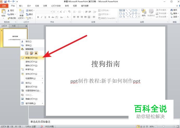
Task: Click the Reset (重设) slide button
Action: click(x=29, y=14)
